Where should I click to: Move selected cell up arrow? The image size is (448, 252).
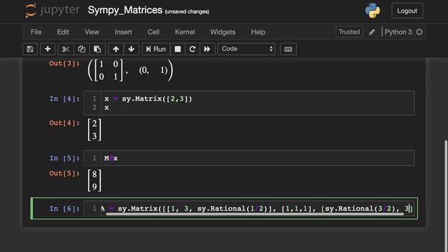115,49
